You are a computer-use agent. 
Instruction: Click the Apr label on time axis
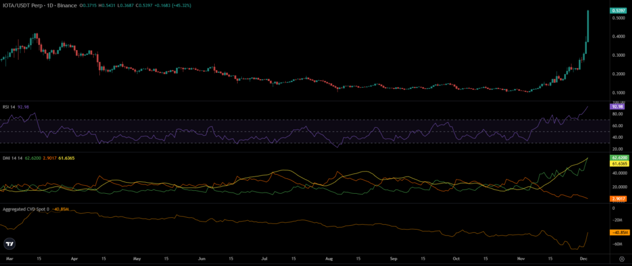pyautogui.click(x=76, y=259)
